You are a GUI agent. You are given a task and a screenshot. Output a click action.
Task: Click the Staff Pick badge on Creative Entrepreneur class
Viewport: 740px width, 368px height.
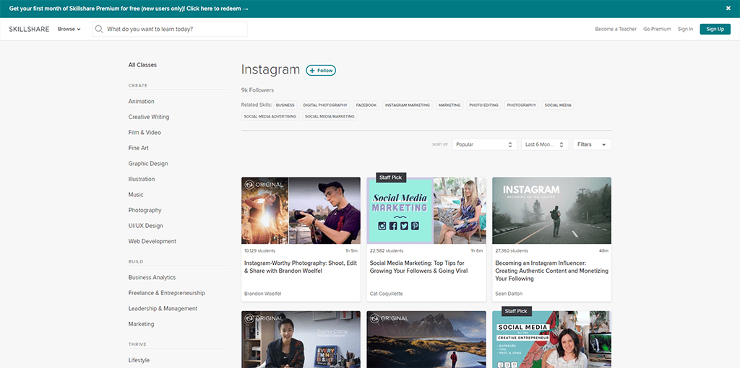(516, 311)
